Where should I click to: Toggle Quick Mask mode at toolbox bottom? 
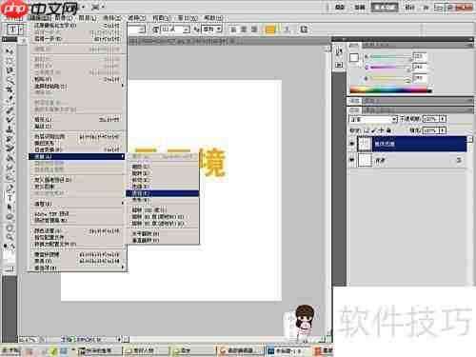(x=10, y=268)
